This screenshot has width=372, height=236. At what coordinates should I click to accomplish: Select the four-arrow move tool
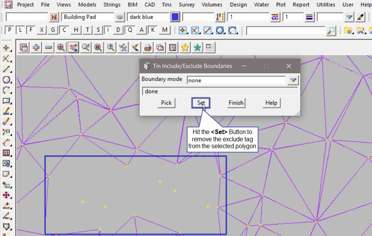pyautogui.click(x=6, y=195)
